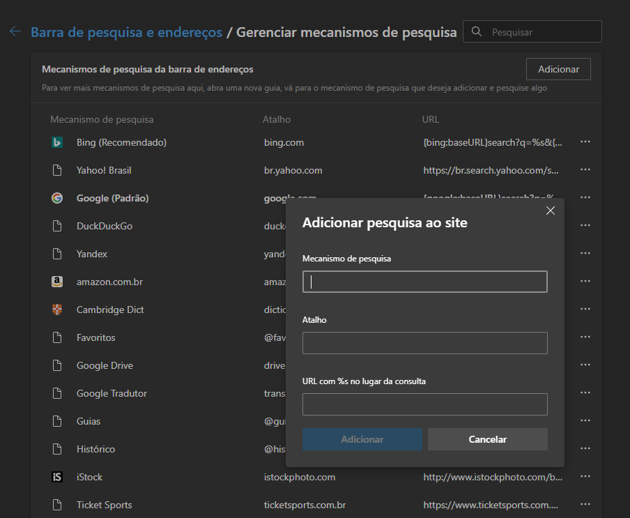
Task: Click the iStock favicon
Action: [57, 477]
